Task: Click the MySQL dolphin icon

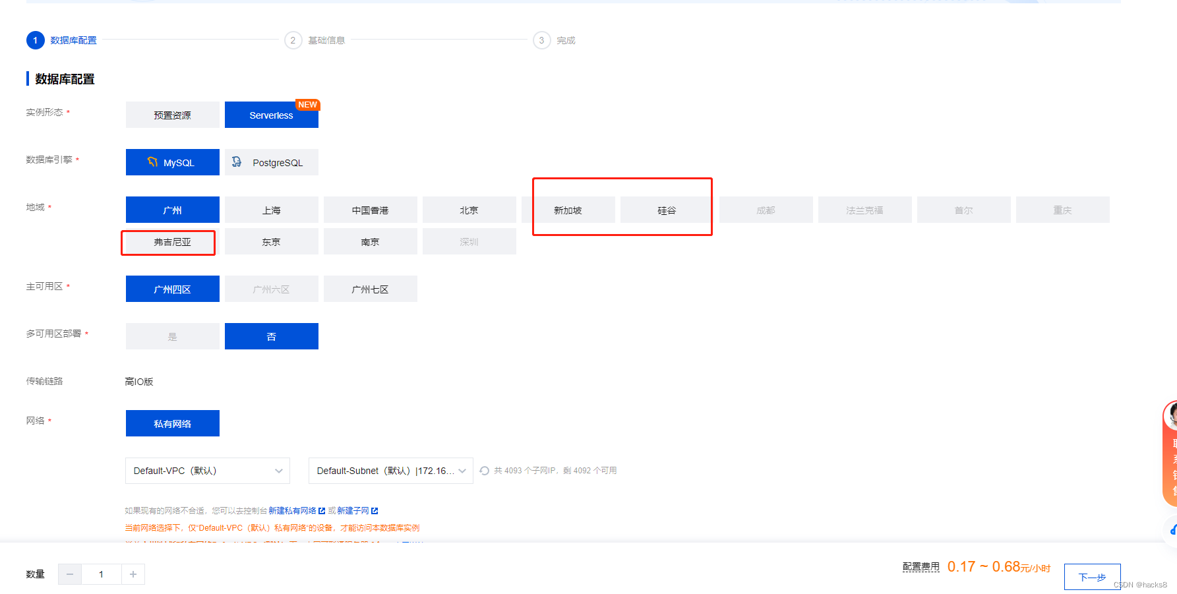Action: tap(152, 162)
